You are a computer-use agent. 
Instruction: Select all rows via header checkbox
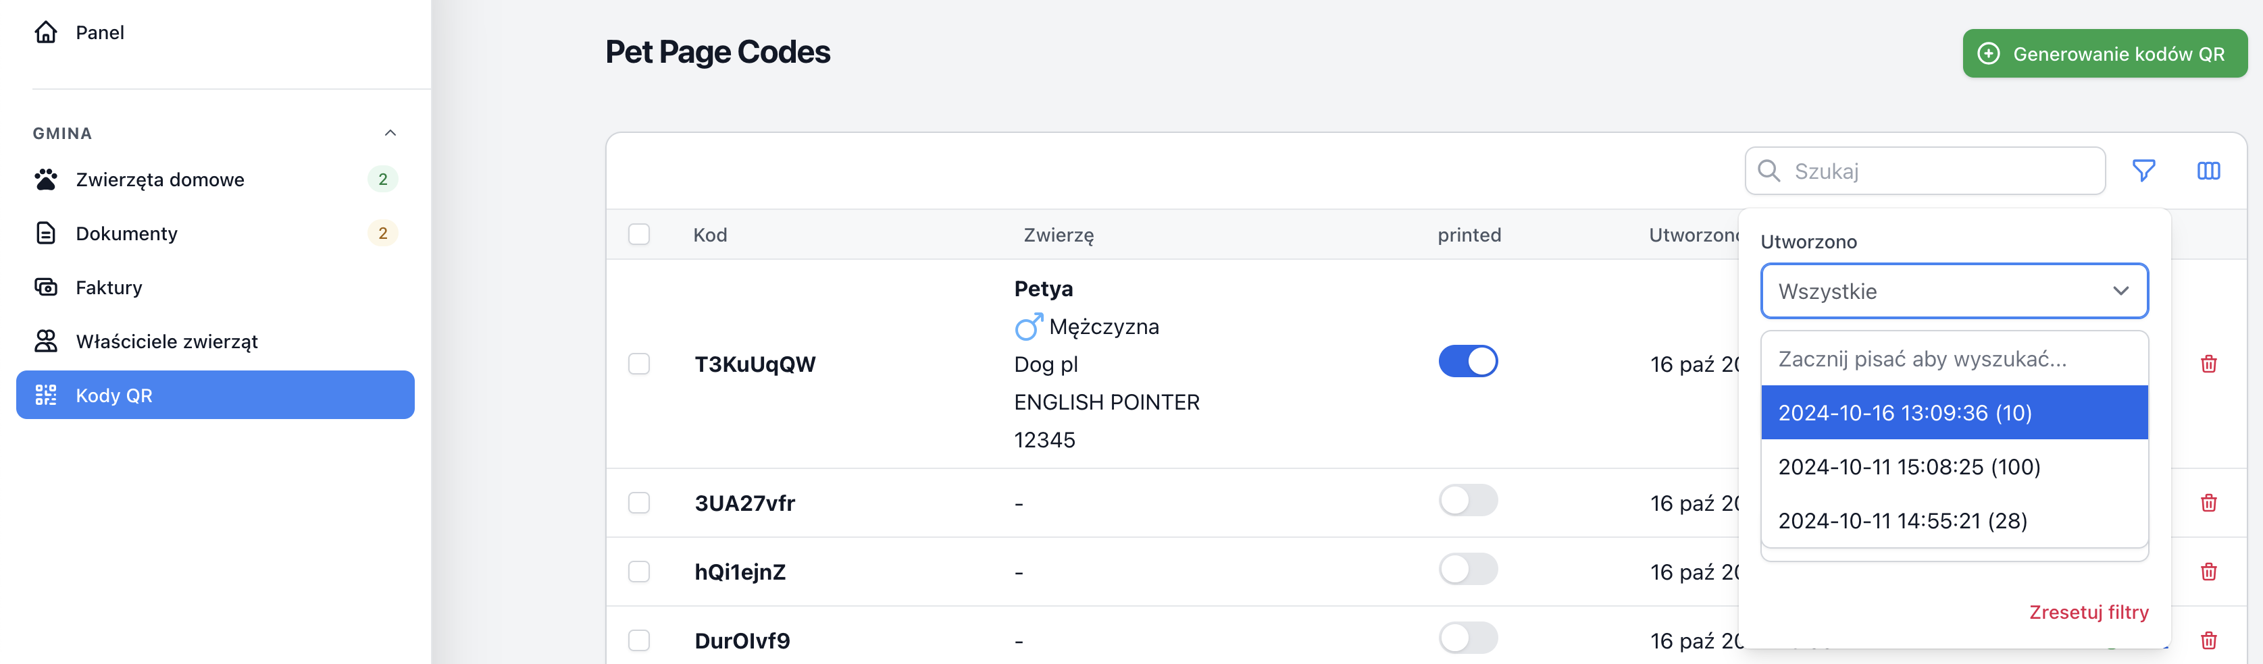(638, 234)
